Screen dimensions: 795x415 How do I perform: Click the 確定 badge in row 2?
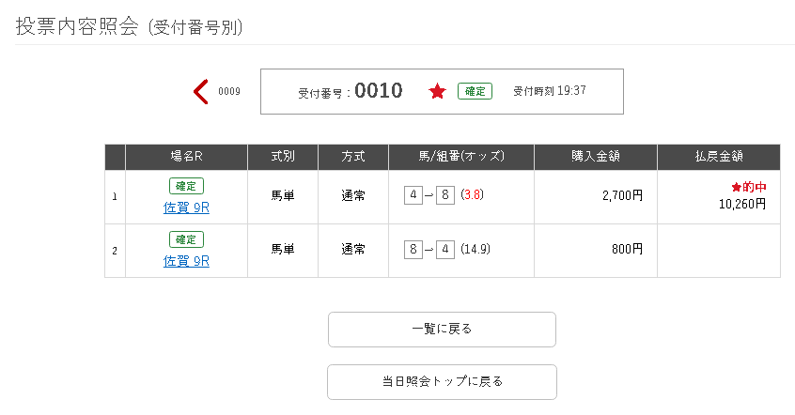click(x=187, y=239)
